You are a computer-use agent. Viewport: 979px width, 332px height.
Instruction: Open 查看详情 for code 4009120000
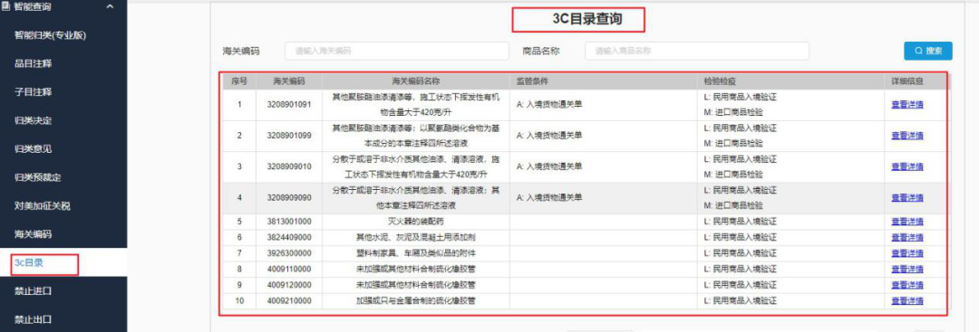[x=907, y=285]
